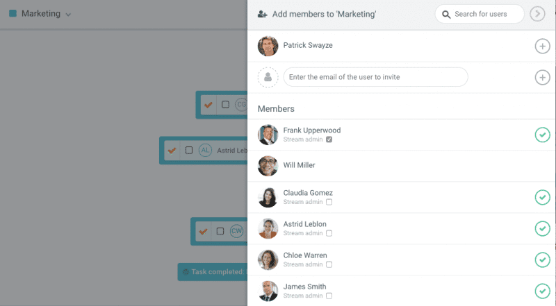This screenshot has width=556, height=306.
Task: Click the arrow button beside the user search
Action: point(537,14)
